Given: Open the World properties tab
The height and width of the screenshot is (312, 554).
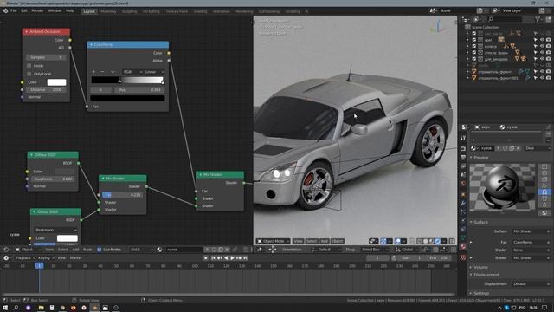Looking at the screenshot, I should click(x=463, y=184).
